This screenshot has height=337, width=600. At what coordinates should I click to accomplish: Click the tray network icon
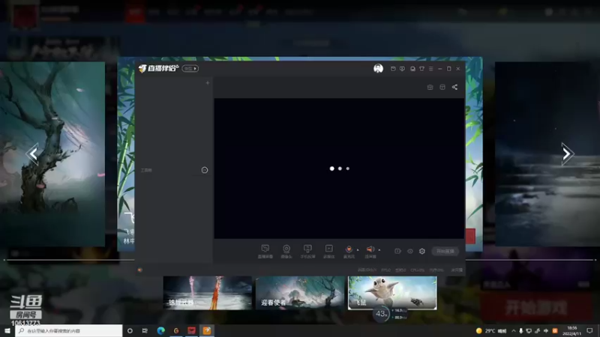click(x=529, y=331)
